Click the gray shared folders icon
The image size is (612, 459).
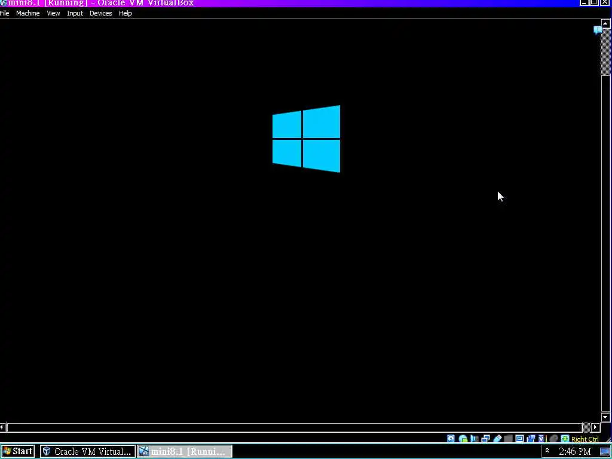pos(508,439)
